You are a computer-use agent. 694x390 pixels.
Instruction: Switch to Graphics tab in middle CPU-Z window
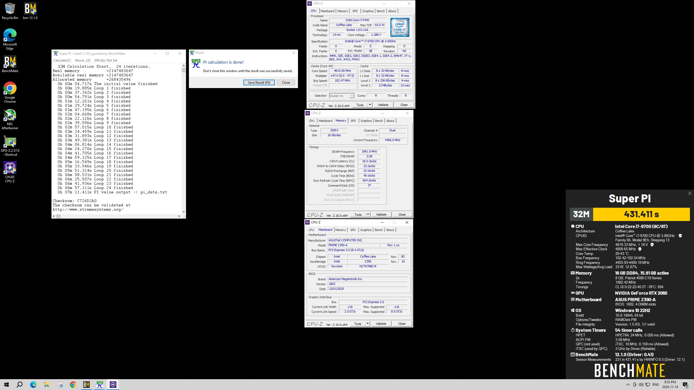[366, 121]
